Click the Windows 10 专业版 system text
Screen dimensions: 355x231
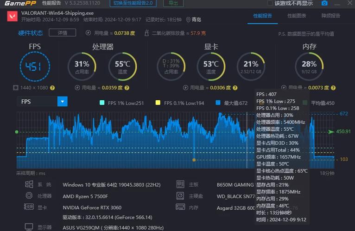(x=112, y=185)
